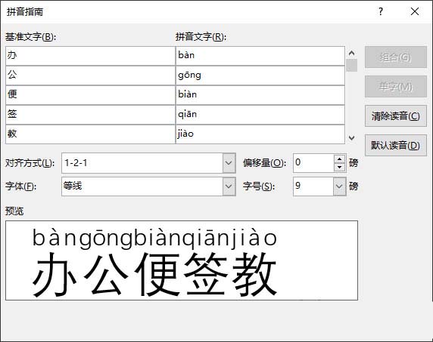Click the help question mark icon
Viewport: 433px width, 342px height.
click(381, 11)
